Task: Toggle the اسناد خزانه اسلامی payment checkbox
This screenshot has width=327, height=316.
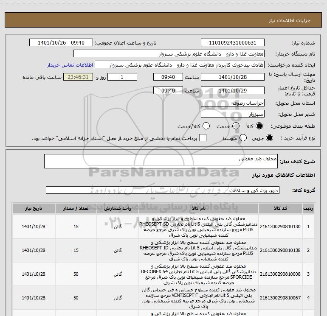Action: click(203, 138)
